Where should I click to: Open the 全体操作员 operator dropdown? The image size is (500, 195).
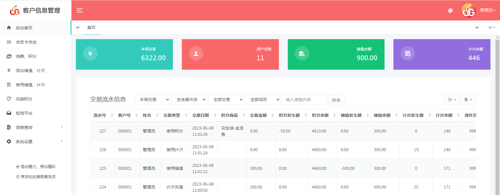tap(189, 100)
